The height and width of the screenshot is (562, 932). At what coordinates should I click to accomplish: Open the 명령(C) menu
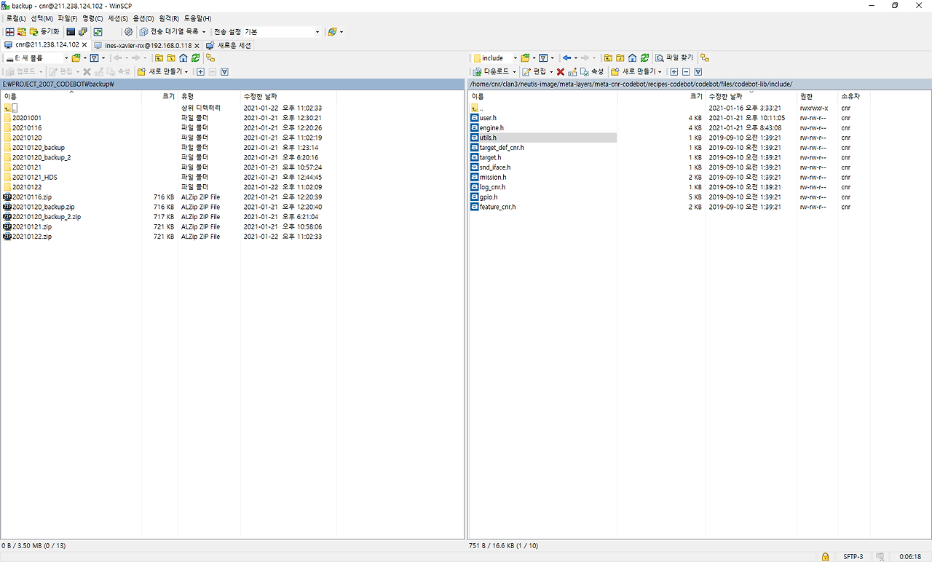click(x=92, y=18)
